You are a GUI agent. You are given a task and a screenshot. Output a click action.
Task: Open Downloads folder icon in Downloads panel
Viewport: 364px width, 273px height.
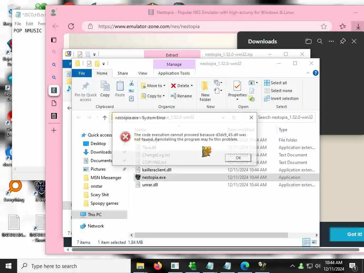(308, 41)
